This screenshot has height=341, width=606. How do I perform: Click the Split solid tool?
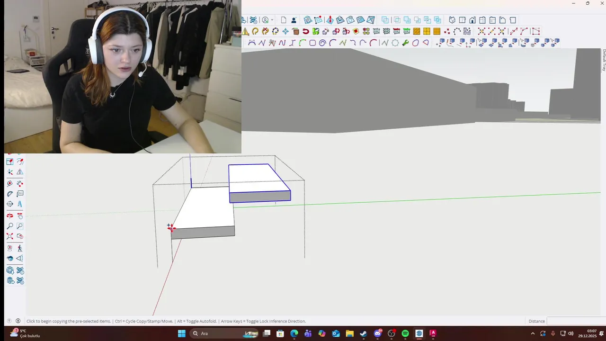(437, 20)
